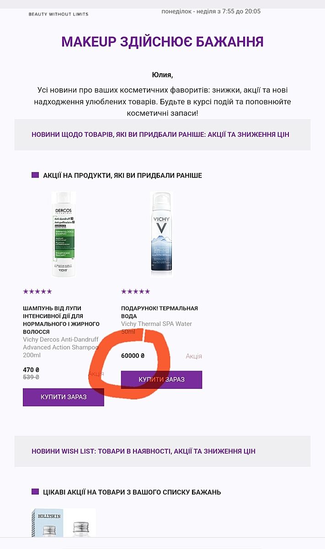Click the 'Vichy Dercos Anti-Dandruff Advanced Action Shampoo' description

coord(61,347)
